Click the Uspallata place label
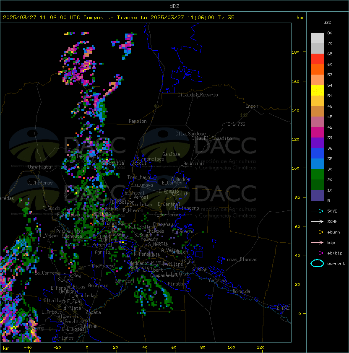The width and height of the screenshot is (349, 353). 39,167
